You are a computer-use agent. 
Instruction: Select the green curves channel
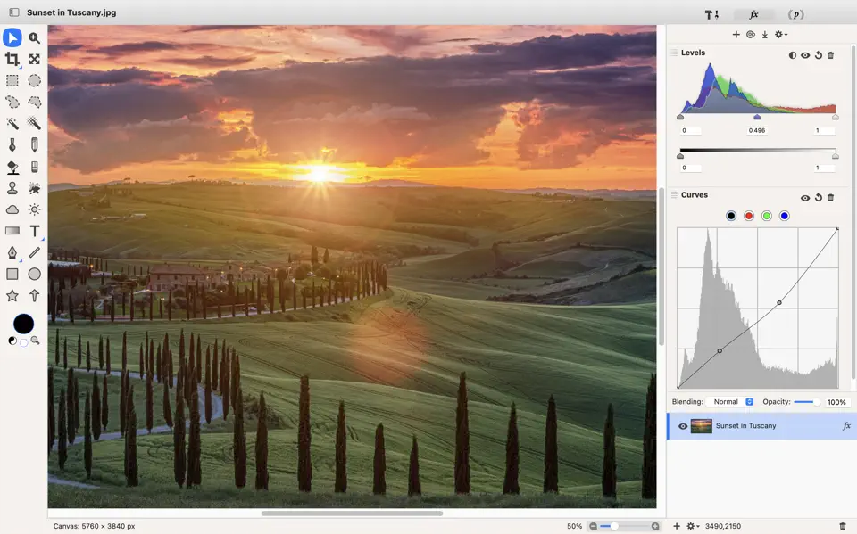tap(766, 216)
